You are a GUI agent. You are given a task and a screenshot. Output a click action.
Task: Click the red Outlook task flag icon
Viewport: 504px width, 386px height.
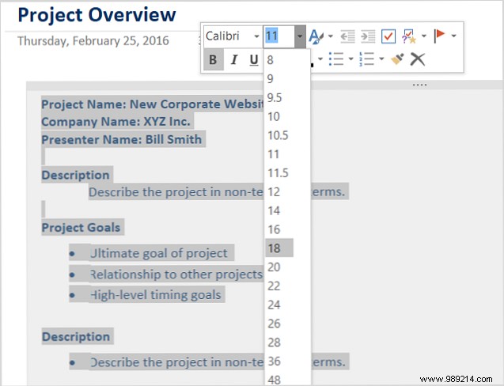pos(439,36)
